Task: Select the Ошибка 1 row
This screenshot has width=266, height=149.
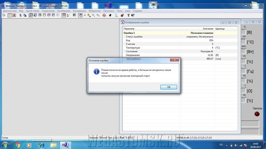Action: pyautogui.click(x=180, y=33)
